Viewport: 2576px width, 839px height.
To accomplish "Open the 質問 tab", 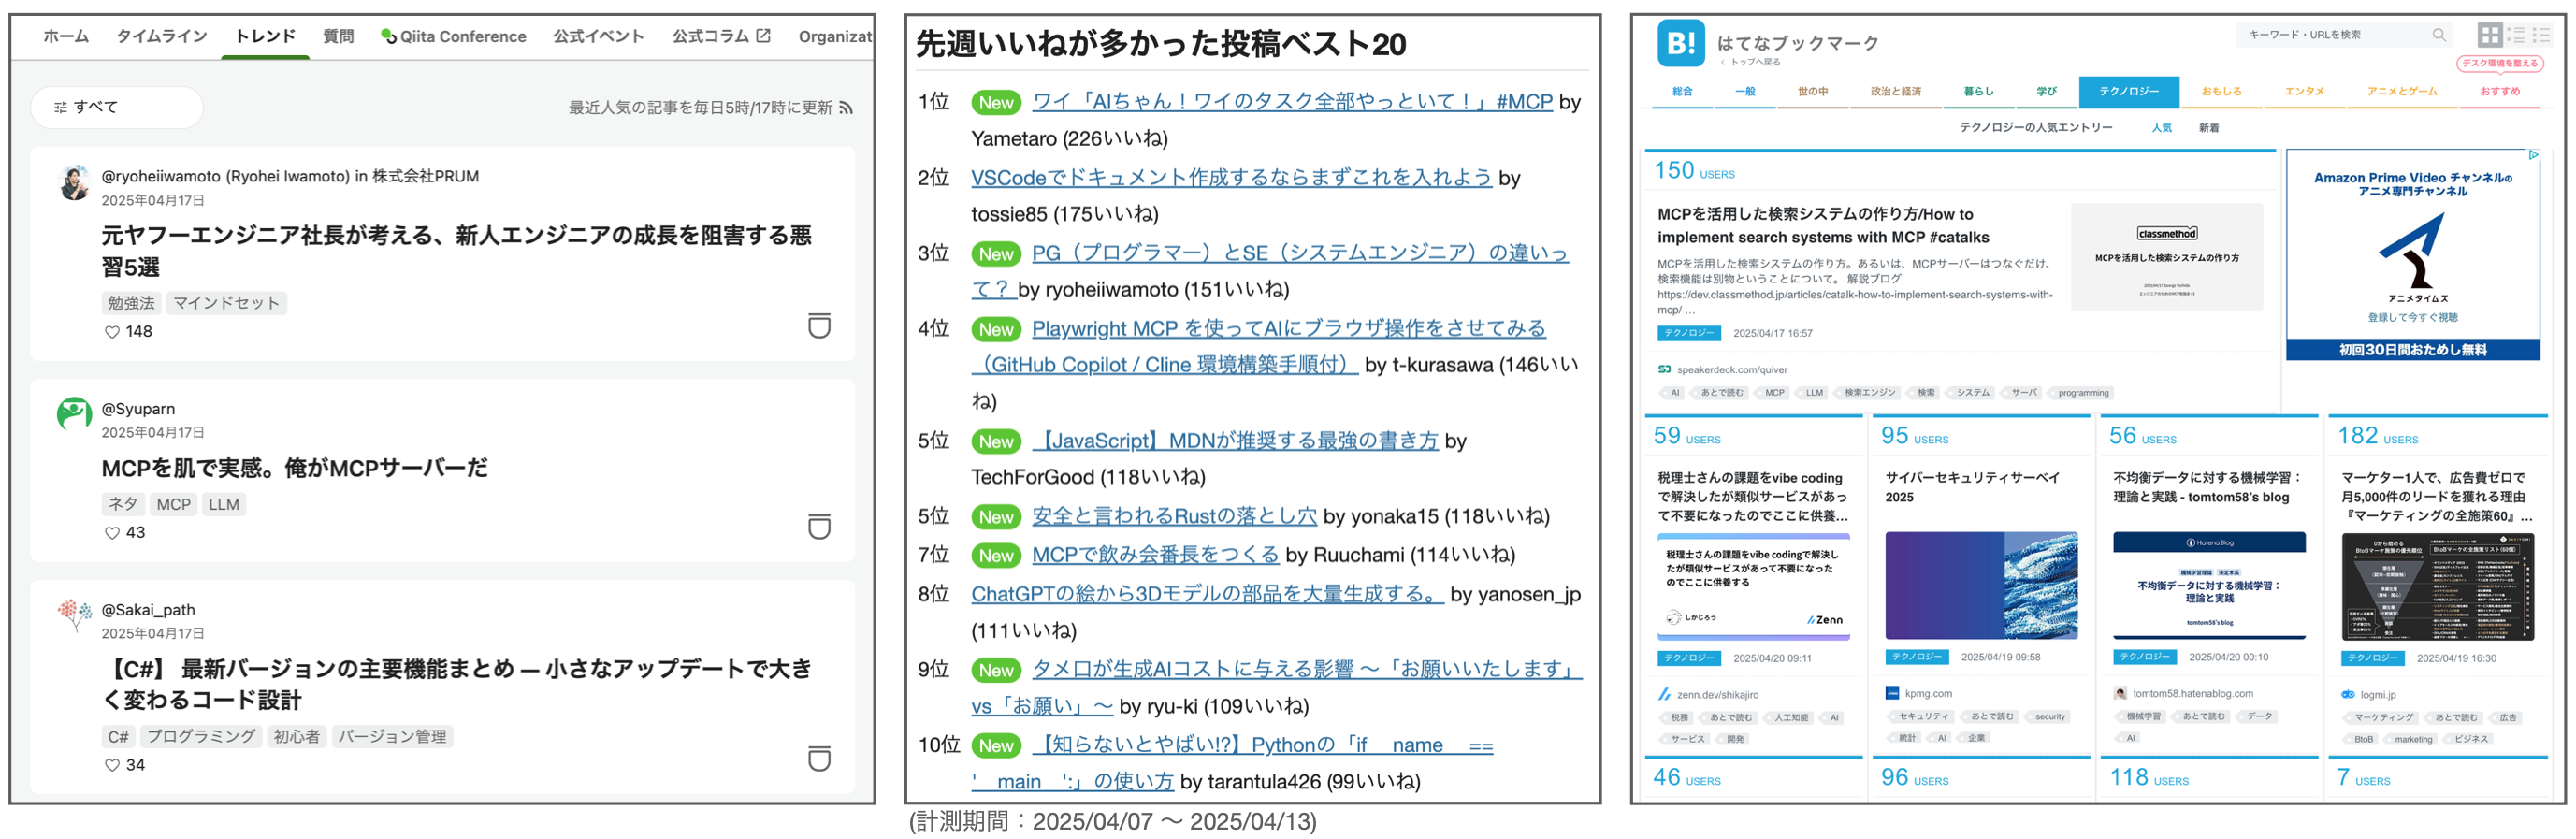I will click(338, 36).
